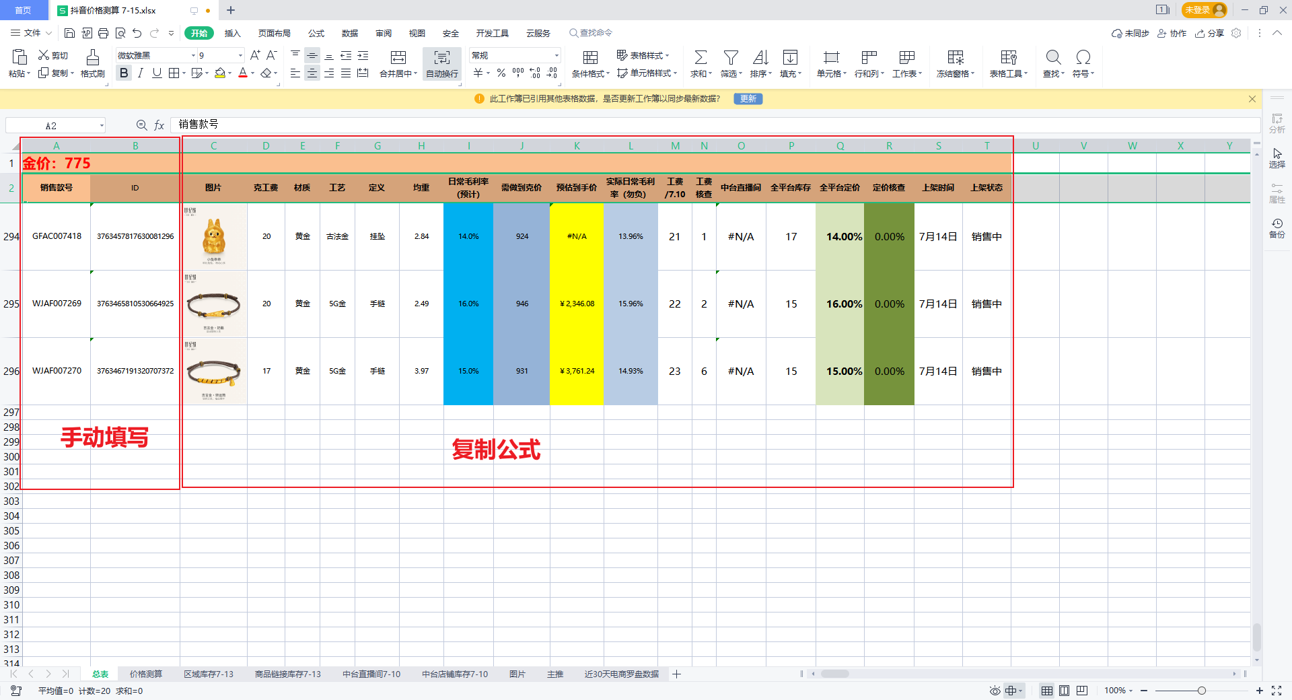Open the font name dropdown
1292x700 pixels.
tap(193, 56)
